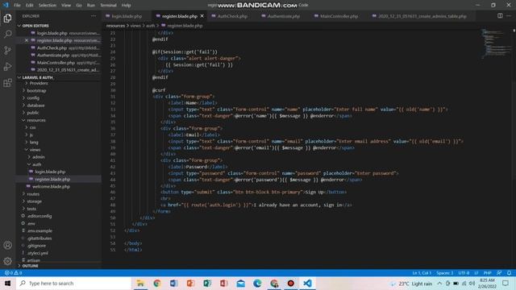Open Mail app from taskbar
The image size is (516, 290).
[x=240, y=283]
